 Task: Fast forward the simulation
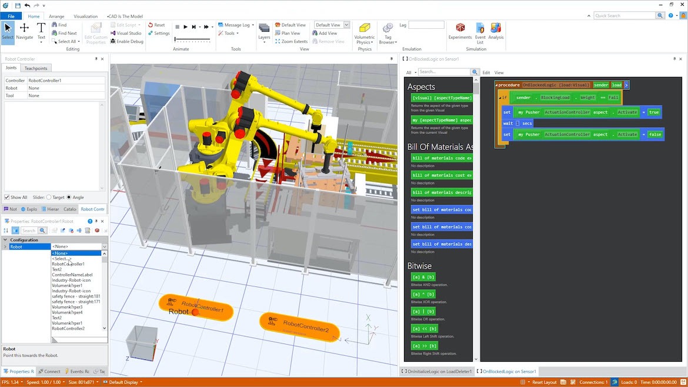[206, 27]
